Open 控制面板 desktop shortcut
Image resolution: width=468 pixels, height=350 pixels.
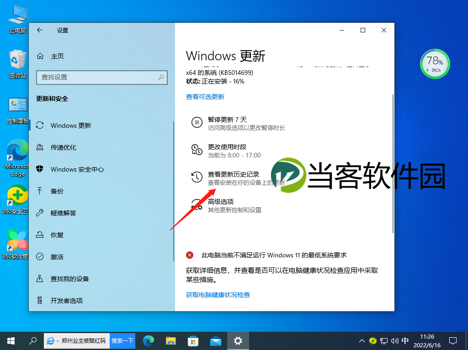click(17, 105)
